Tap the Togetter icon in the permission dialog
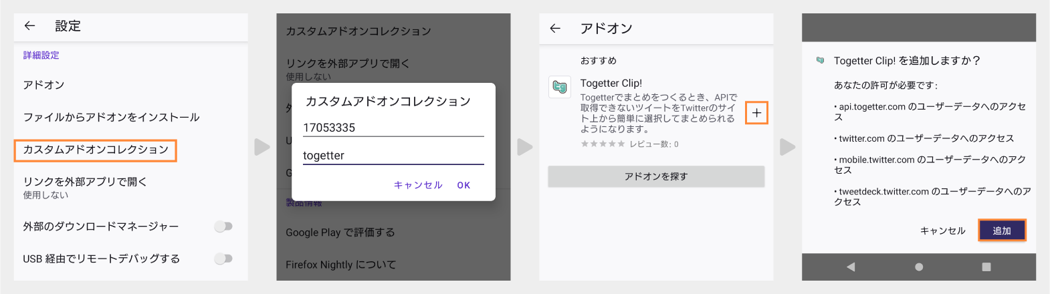1050x294 pixels. [821, 61]
